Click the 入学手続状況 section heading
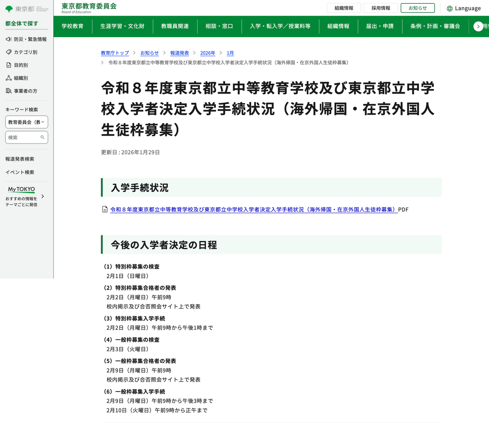Viewport: 489px width, 423px height. (x=140, y=188)
